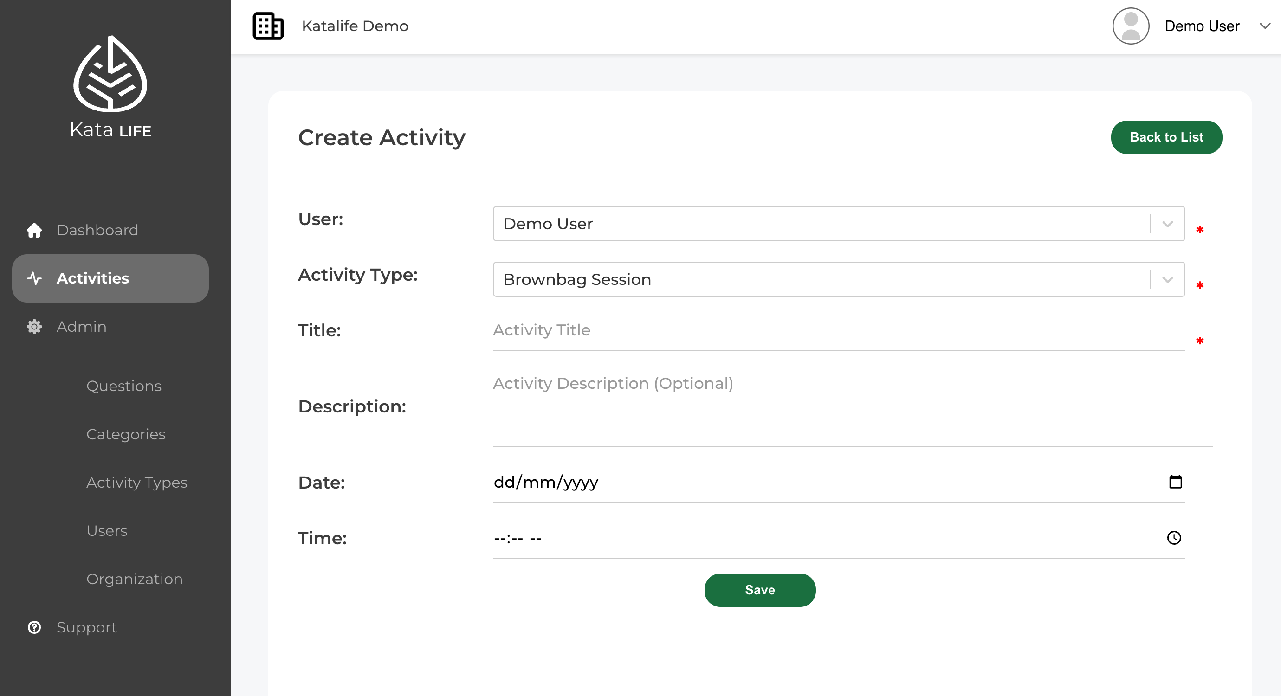
Task: Click the Back to List button
Action: pyautogui.click(x=1166, y=137)
